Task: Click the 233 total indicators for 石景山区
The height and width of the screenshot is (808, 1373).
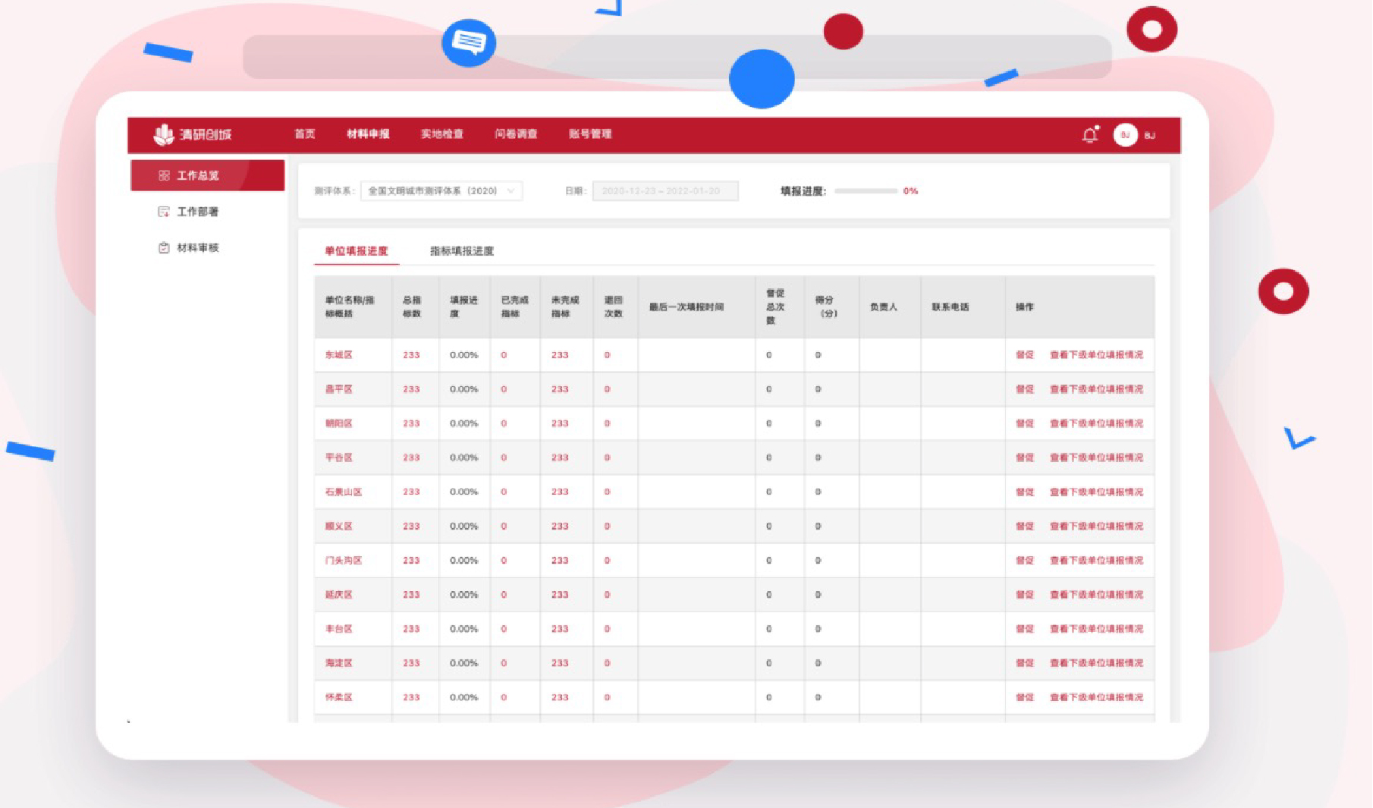Action: coord(411,492)
